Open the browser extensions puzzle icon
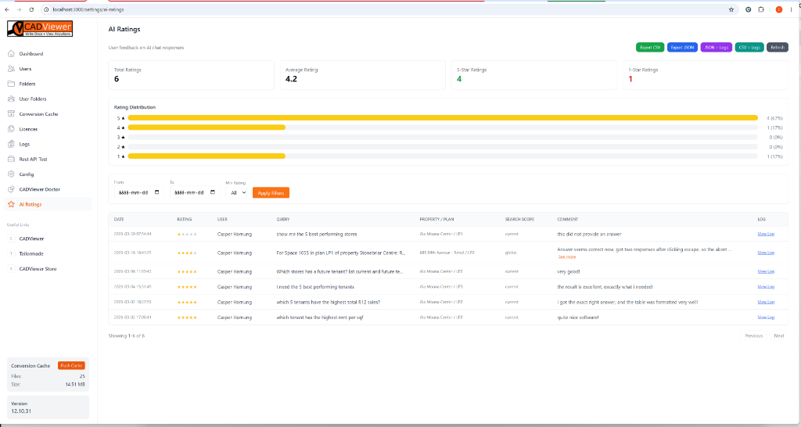The height and width of the screenshot is (427, 801). click(761, 9)
